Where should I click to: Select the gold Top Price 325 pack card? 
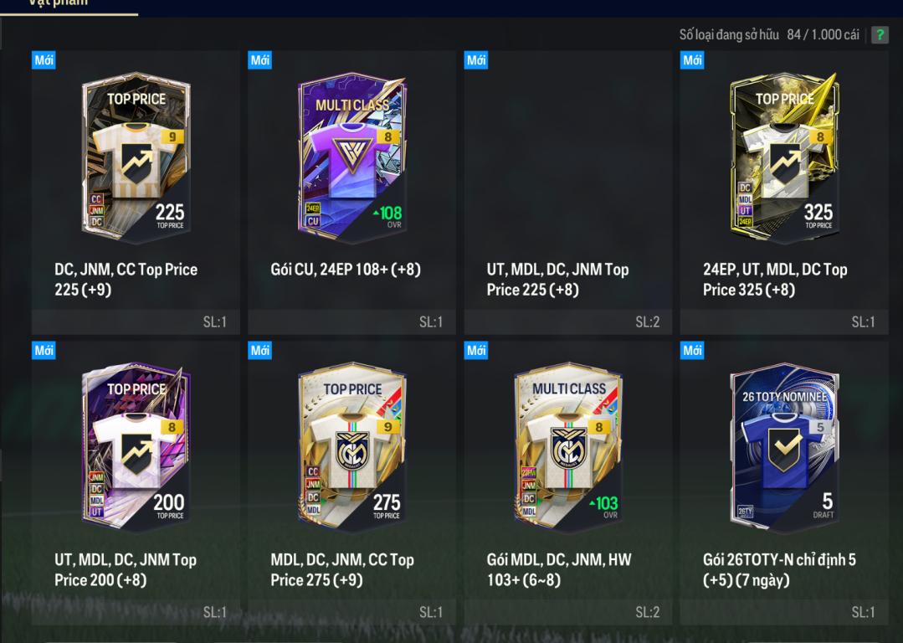click(x=784, y=157)
